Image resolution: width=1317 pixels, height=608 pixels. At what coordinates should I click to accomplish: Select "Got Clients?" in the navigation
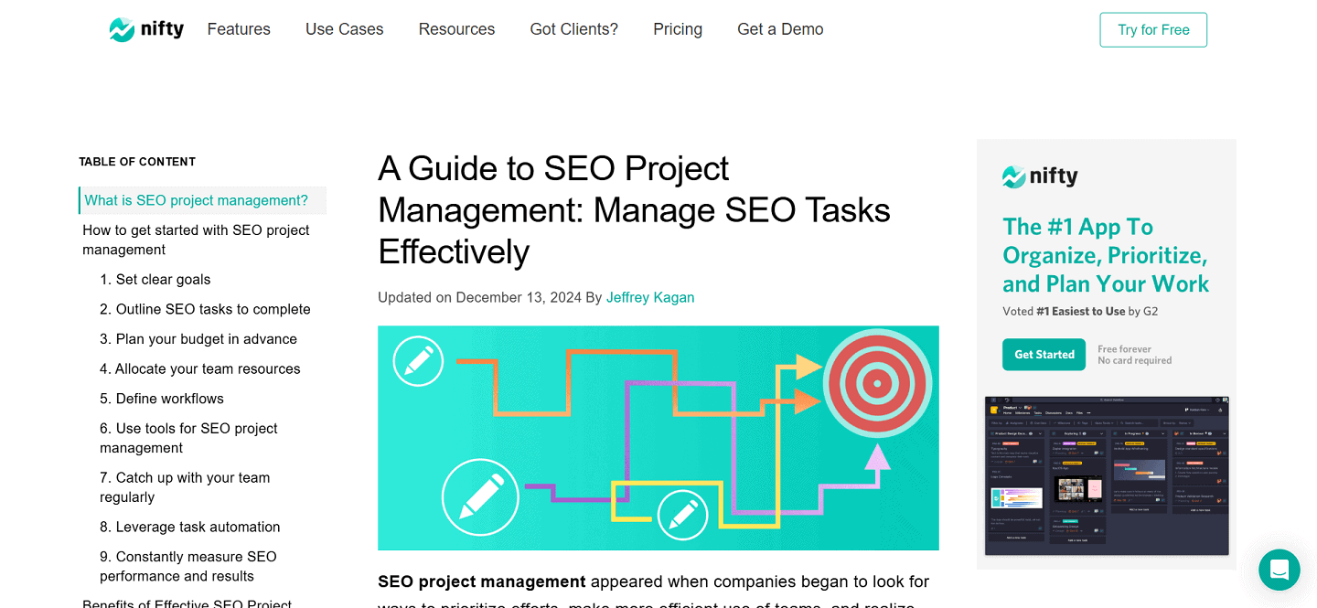[573, 29]
